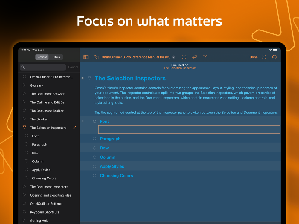Toggle the sidebar panel icon

point(86,57)
